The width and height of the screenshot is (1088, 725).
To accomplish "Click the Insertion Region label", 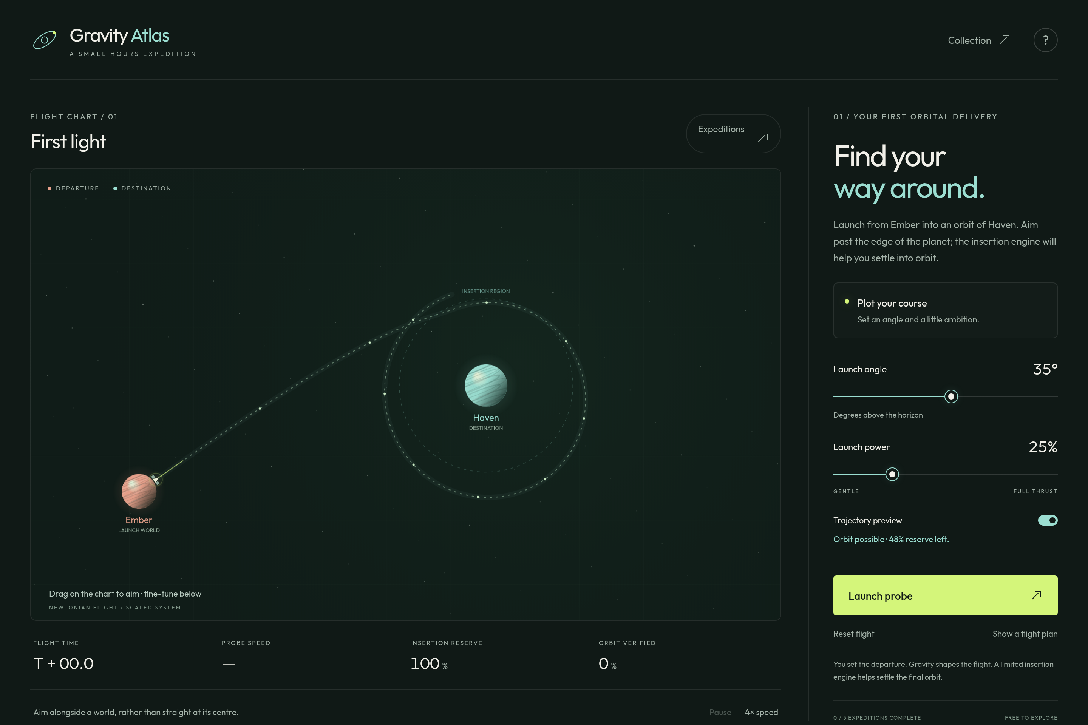I will [x=486, y=291].
